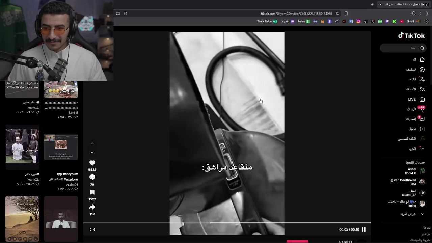
Task: Open the hashtag #explore link
Action: (71, 179)
